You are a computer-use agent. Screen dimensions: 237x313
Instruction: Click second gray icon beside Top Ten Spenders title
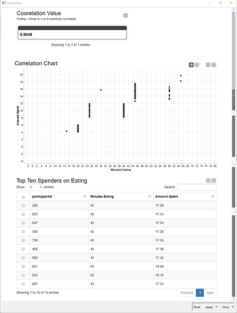pos(214,180)
